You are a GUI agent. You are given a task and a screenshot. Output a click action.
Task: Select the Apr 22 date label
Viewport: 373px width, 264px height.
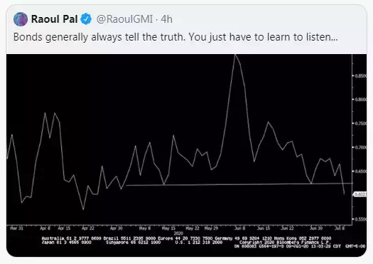coord(88,228)
